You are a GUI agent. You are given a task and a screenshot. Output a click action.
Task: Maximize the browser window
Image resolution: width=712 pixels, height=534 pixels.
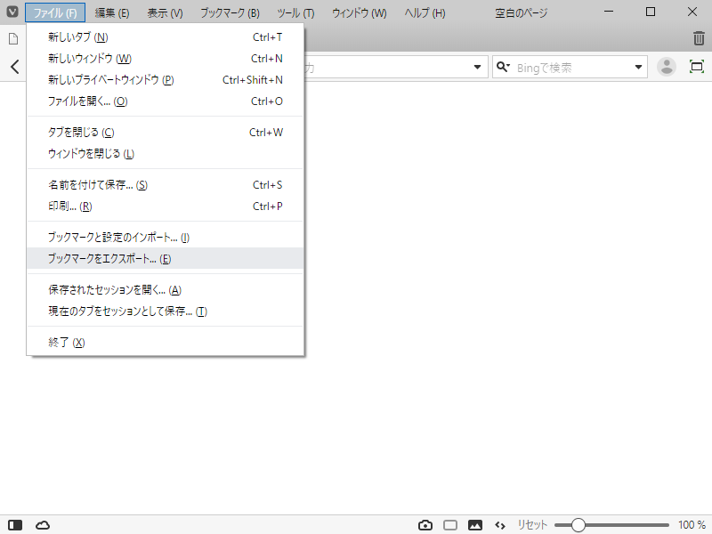click(651, 12)
